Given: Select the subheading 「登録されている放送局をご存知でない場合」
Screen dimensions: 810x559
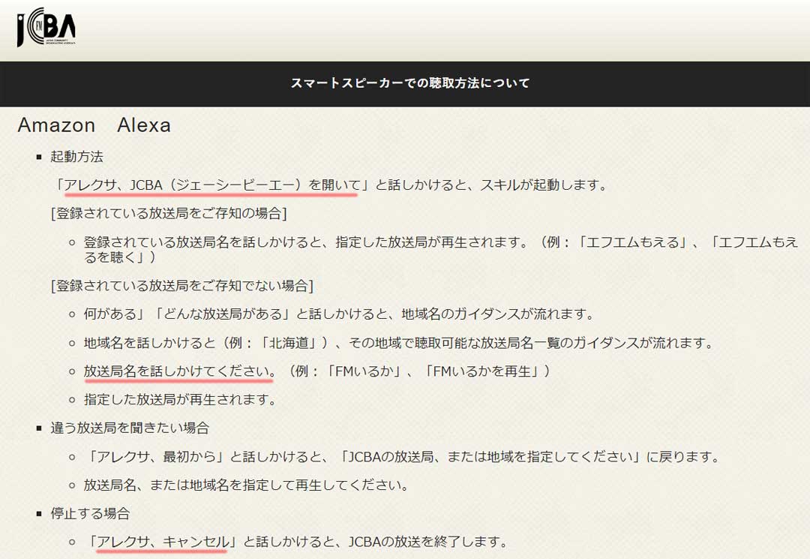Looking at the screenshot, I should pyautogui.click(x=182, y=286).
